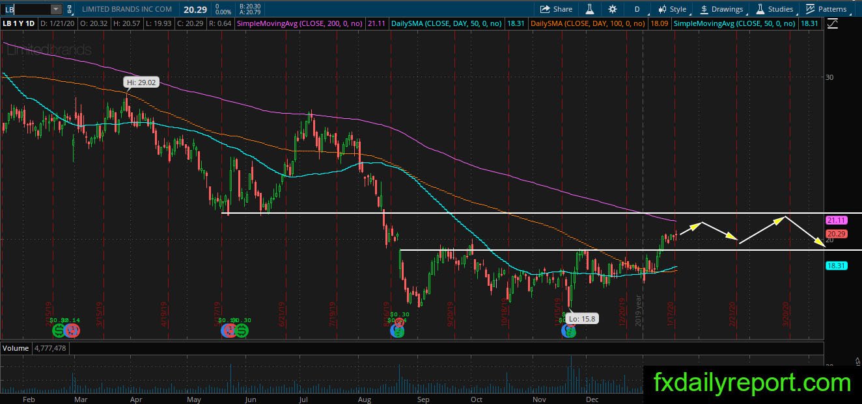
Task: Click the green dividend icon near June
Action: click(242, 331)
